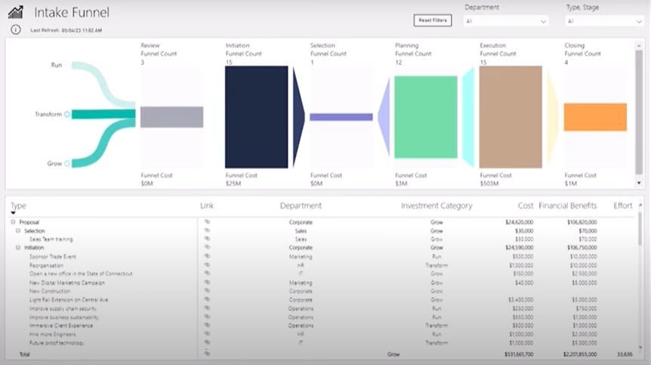651x365 pixels.
Task: Click the info icon above Last Refresh
Action: click(x=16, y=30)
